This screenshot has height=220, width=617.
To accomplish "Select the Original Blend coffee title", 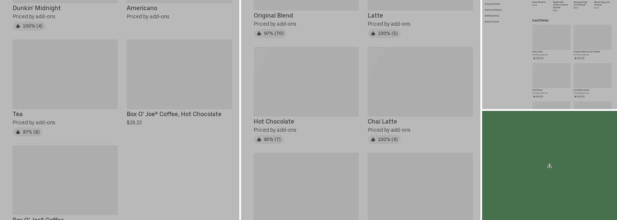I will (273, 16).
